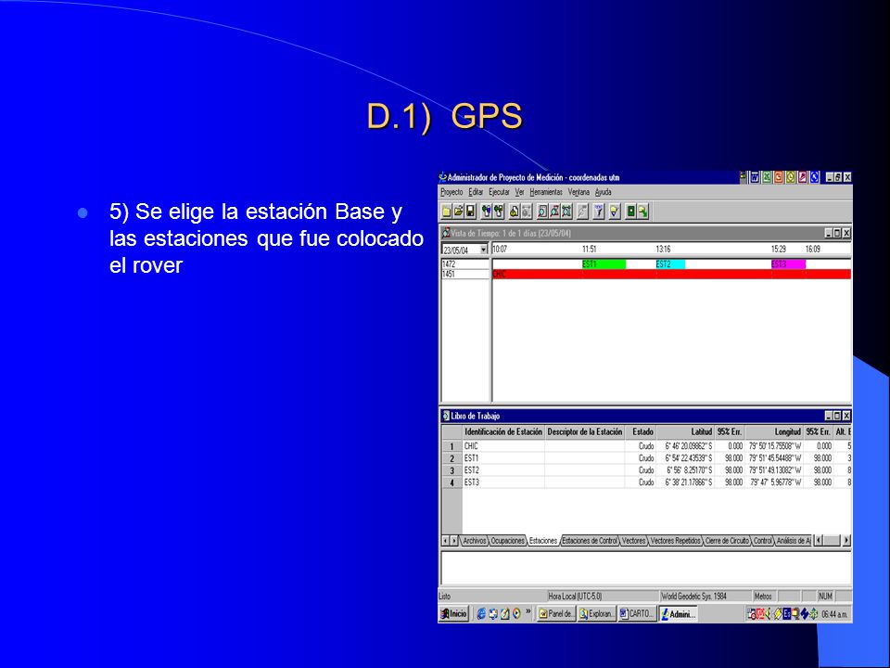Open the 23/05/04 date dropdown
This screenshot has height=668, width=890.
click(x=484, y=250)
